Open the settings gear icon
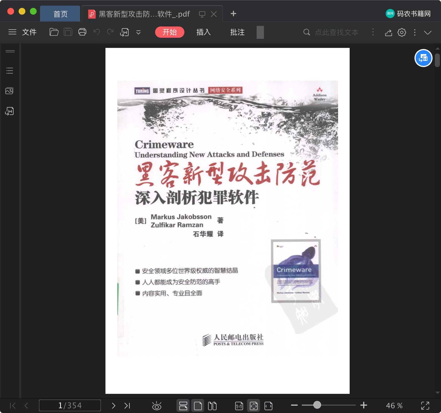 click(x=402, y=32)
